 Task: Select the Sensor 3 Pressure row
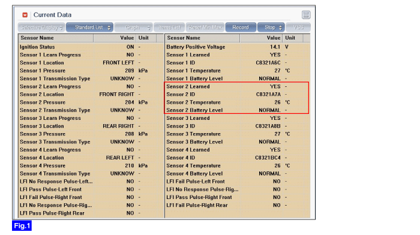pyautogui.click(x=91, y=134)
